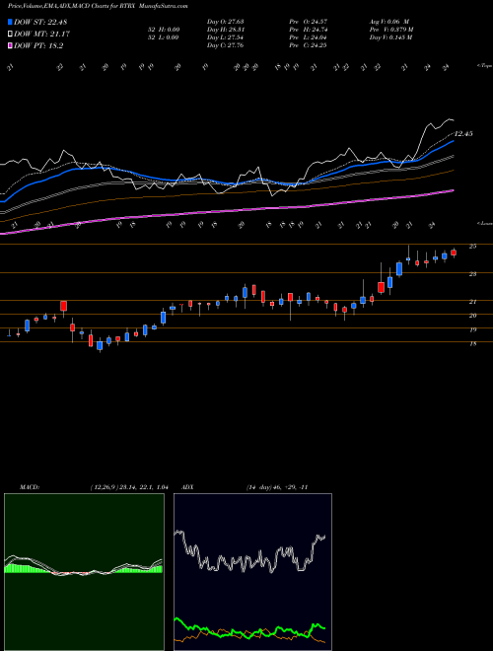The image size is (493, 651).
Task: Click the magenta DOW PT legend swatch
Action: click(x=11, y=46)
